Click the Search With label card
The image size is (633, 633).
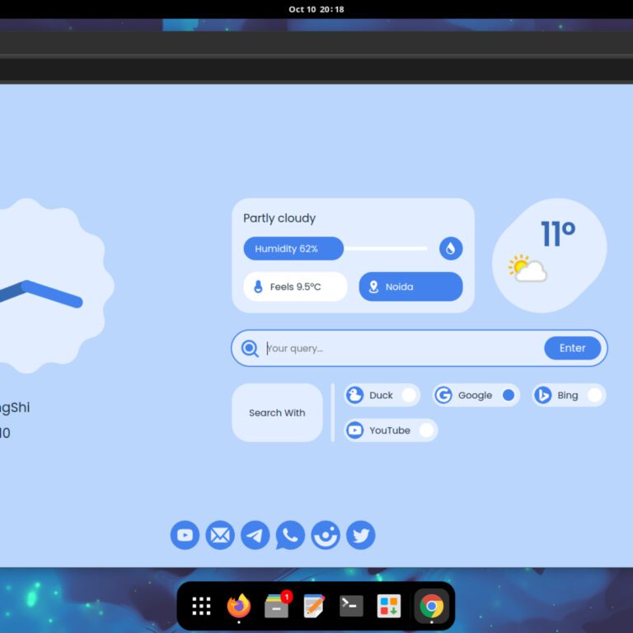tap(277, 413)
